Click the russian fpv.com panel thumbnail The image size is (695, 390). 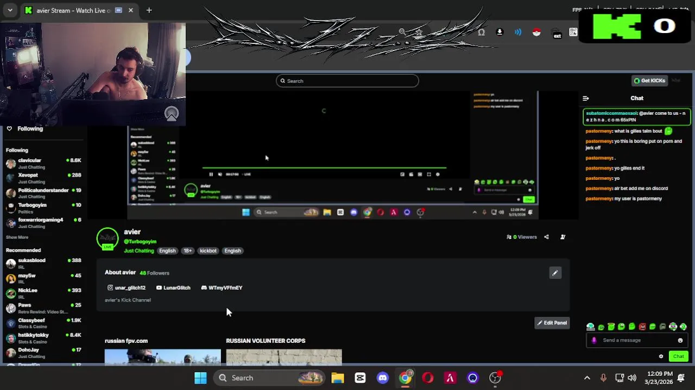(x=163, y=356)
